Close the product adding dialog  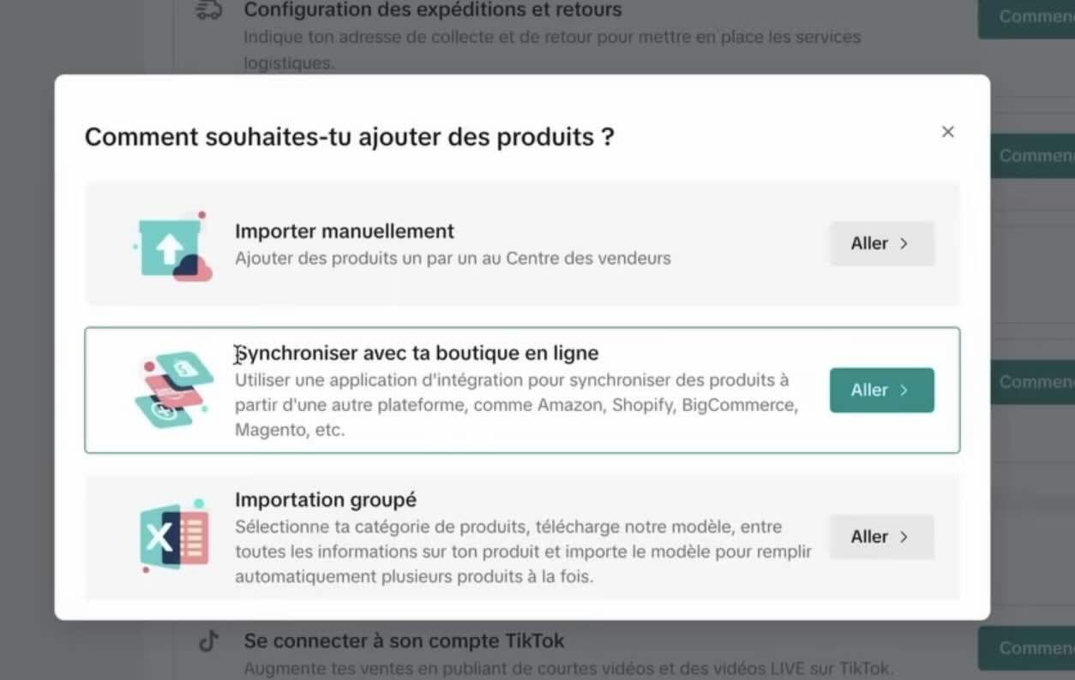(947, 131)
